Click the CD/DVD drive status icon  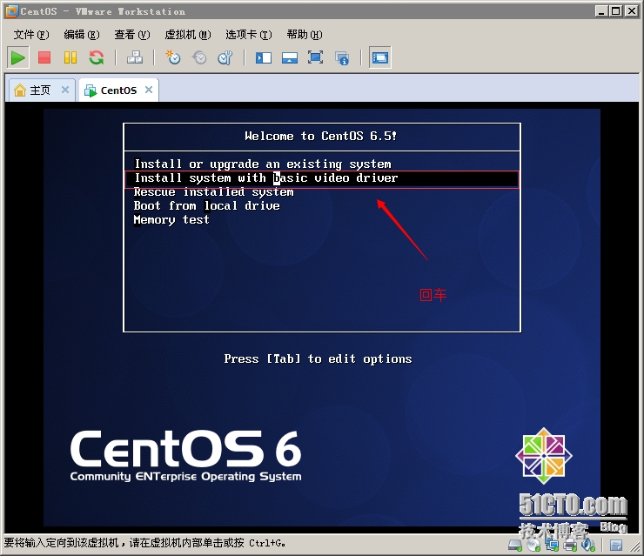(x=533, y=545)
